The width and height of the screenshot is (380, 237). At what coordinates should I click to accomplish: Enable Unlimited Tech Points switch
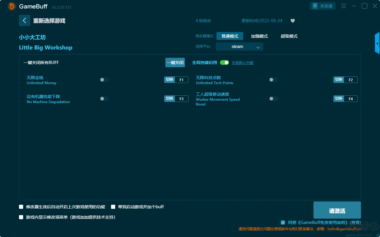(x=273, y=80)
